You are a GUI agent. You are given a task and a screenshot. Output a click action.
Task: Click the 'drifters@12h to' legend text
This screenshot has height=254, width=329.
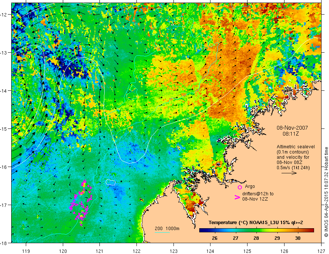click(258, 194)
